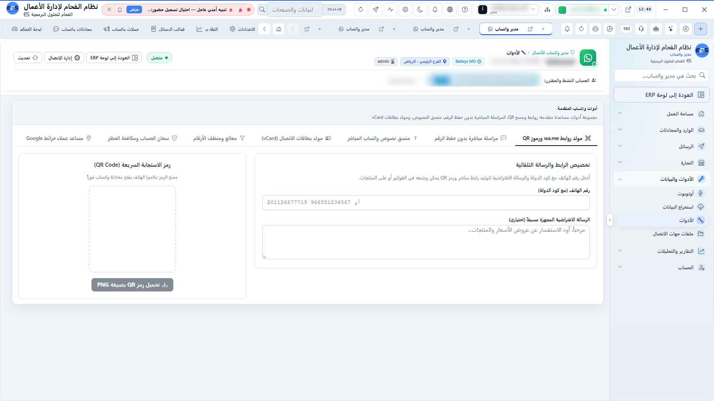Expand the التجارة sidebar section
The image size is (714, 401).
pos(661,163)
